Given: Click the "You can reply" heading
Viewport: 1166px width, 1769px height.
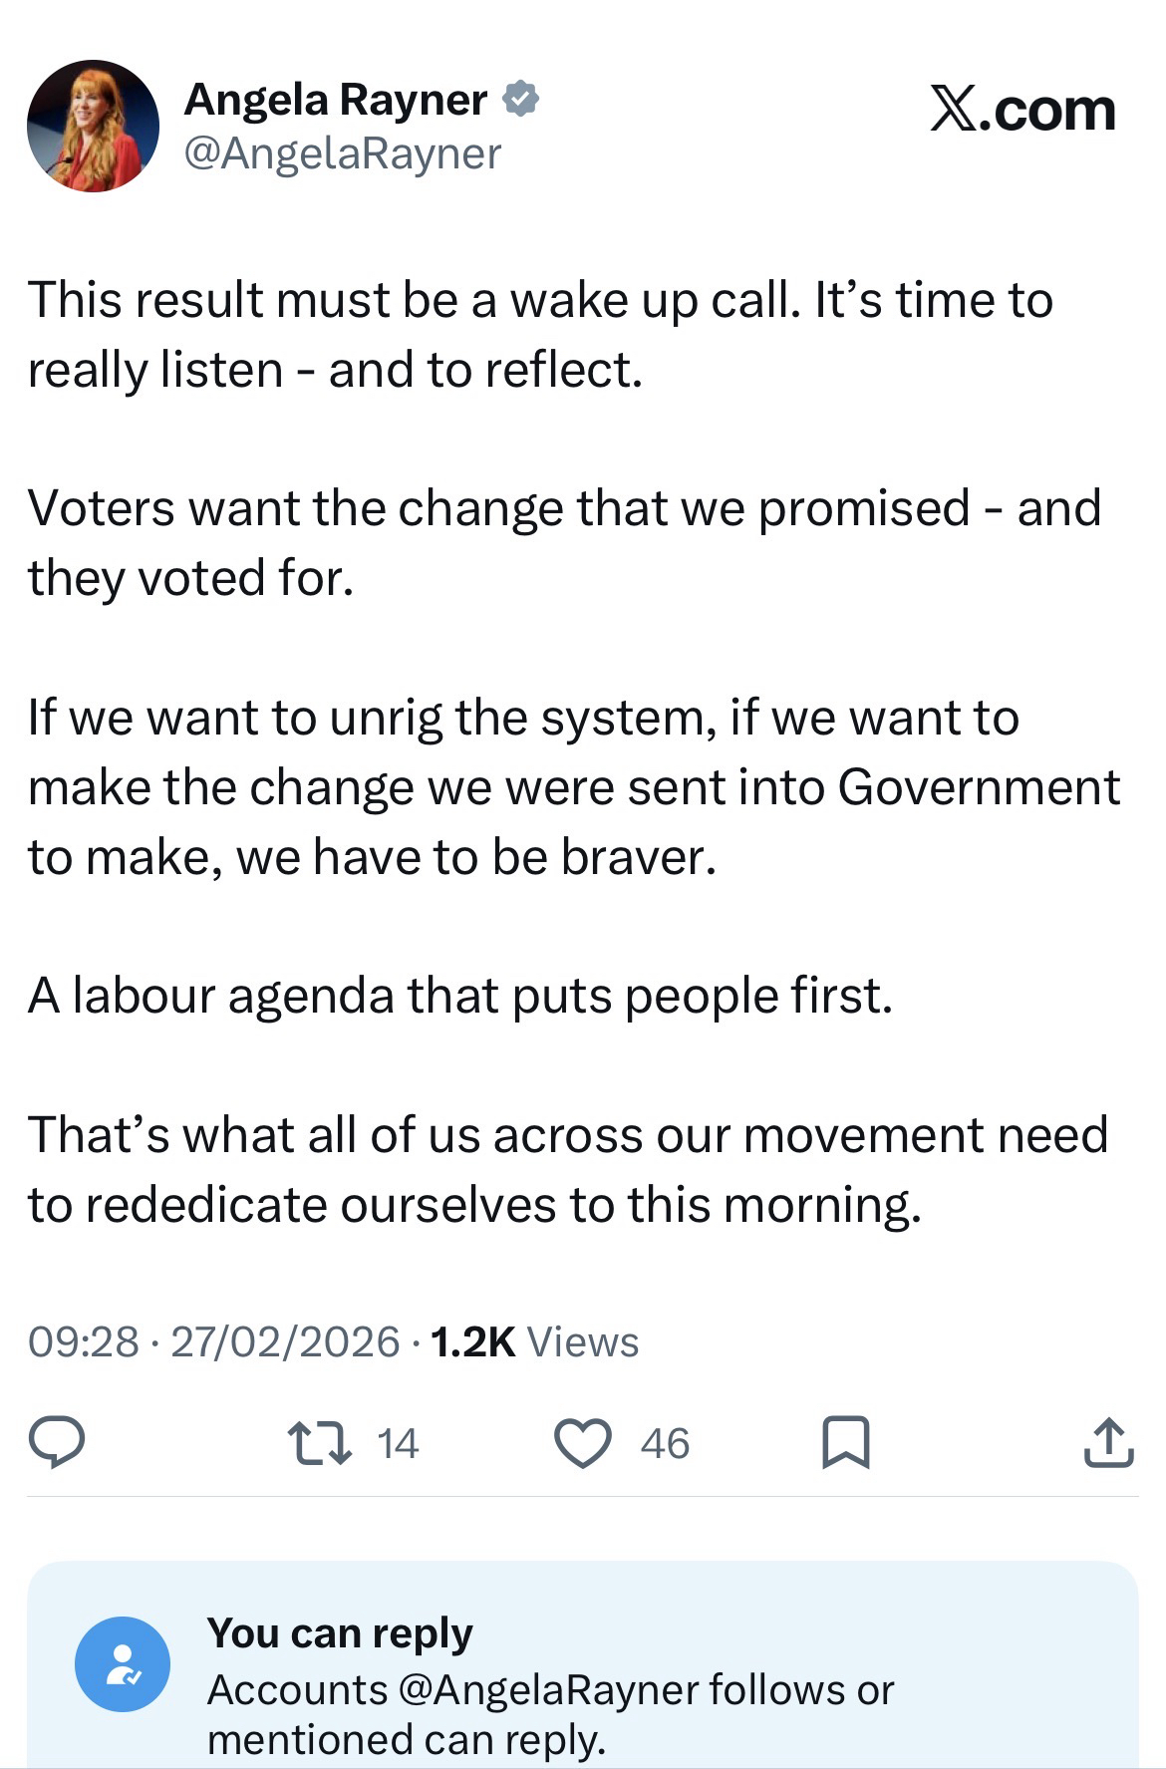Looking at the screenshot, I should click(x=340, y=1632).
